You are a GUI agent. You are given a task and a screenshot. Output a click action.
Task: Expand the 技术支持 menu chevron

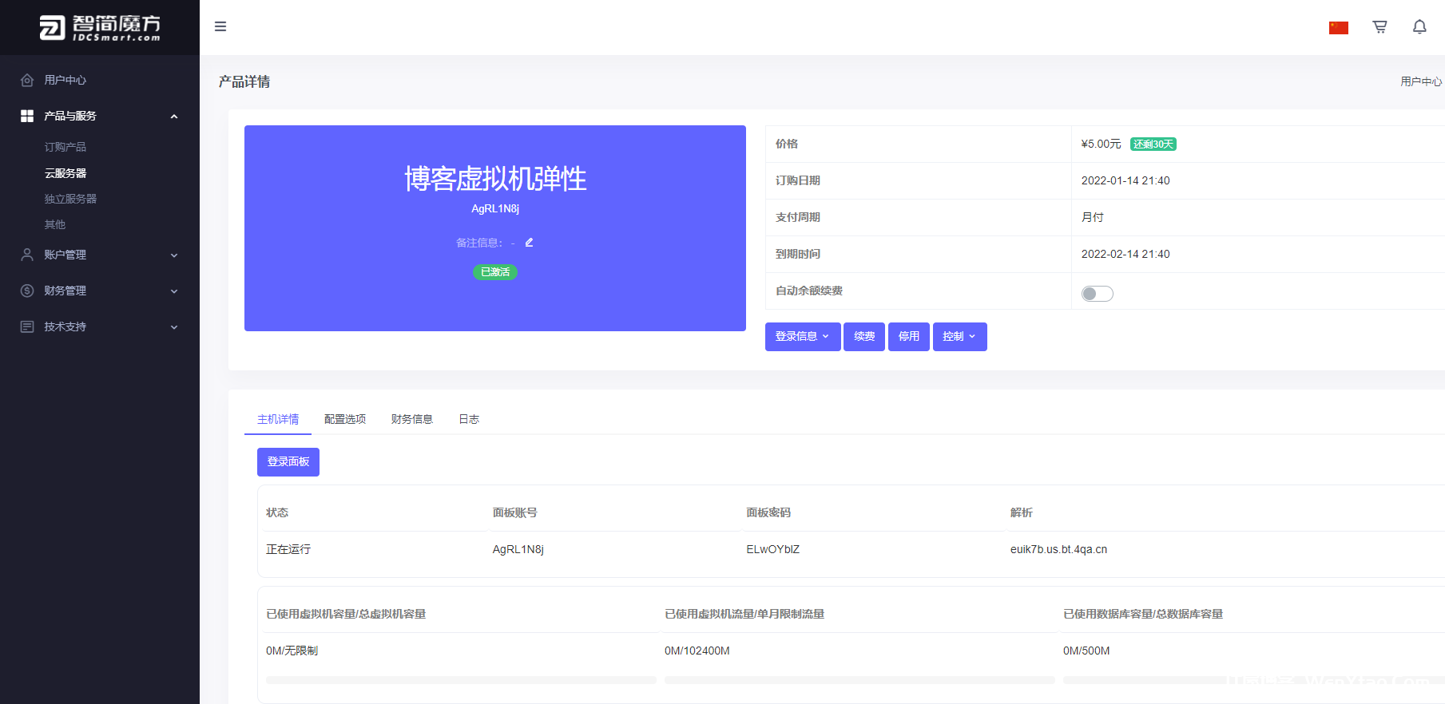coord(174,327)
